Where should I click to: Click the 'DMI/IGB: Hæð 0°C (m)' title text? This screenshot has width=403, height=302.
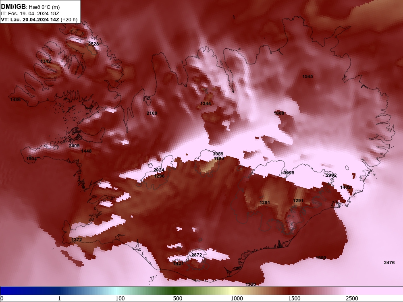point(30,7)
